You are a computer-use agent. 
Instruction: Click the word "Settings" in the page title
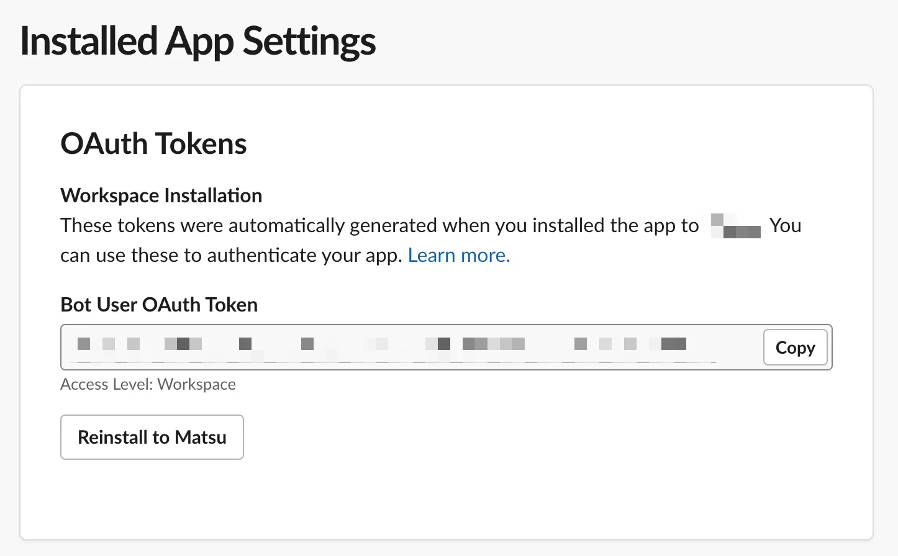tap(309, 42)
